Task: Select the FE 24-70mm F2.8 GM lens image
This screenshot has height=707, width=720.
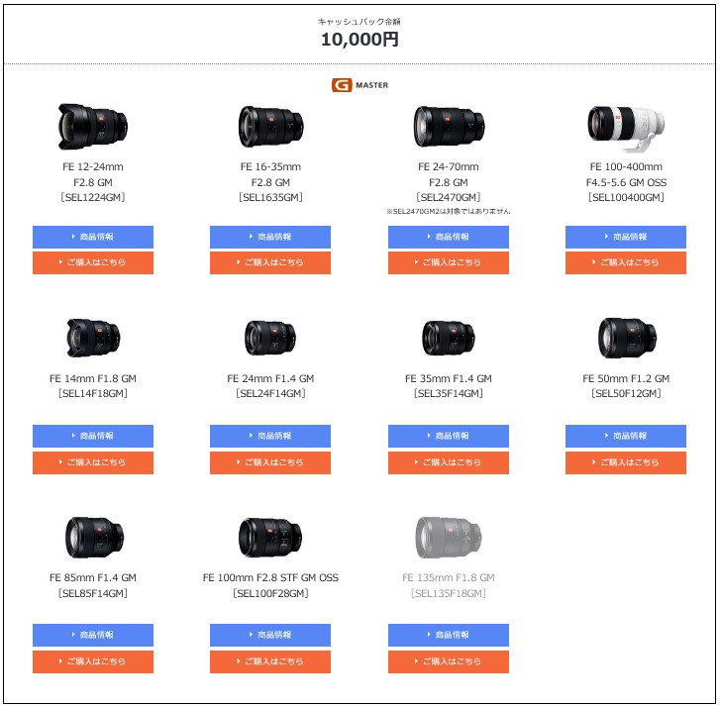Action: (449, 127)
